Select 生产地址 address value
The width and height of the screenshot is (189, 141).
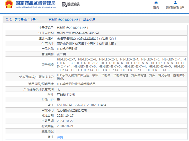click(x=86, y=44)
